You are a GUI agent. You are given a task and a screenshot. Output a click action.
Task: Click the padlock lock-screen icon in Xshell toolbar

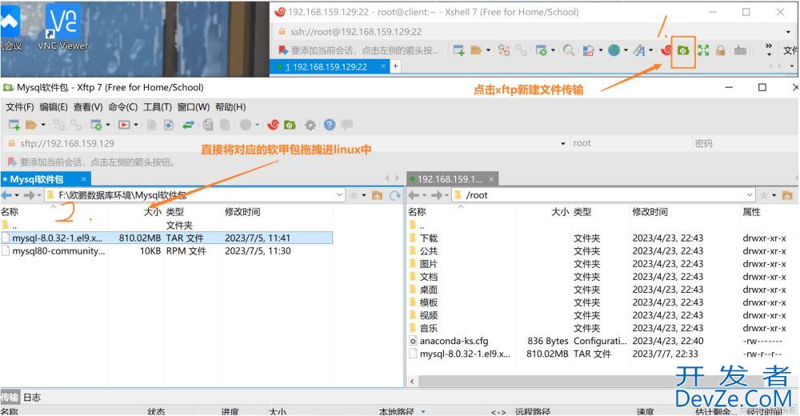point(721,50)
